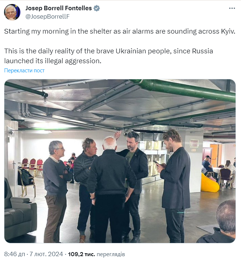
Task: Open the three-dot more options menu
Action: click(x=232, y=8)
